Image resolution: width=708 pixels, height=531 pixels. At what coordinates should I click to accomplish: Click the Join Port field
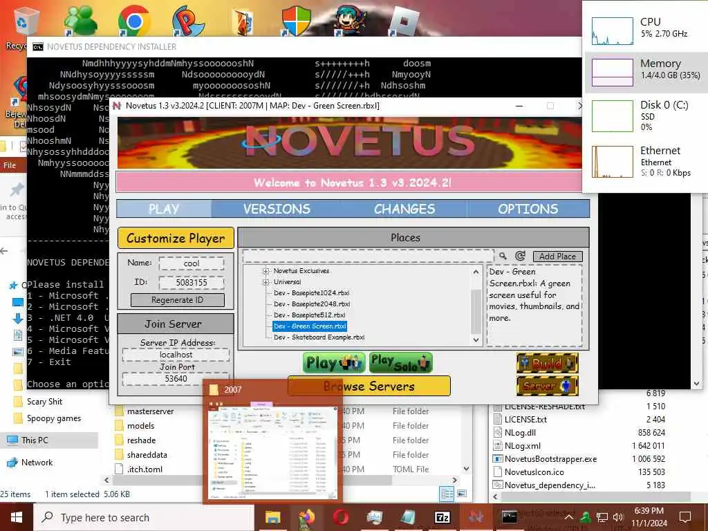click(x=176, y=379)
